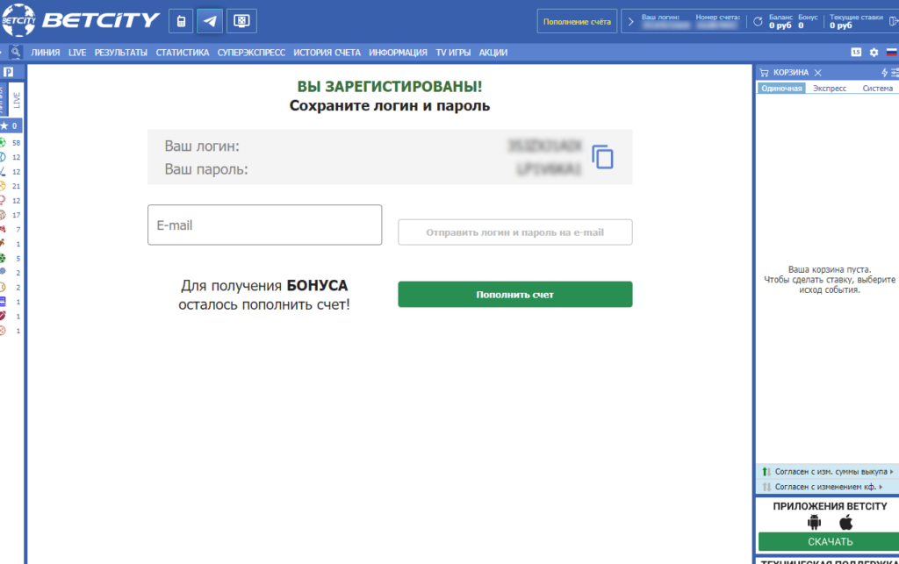
Task: Click the lightning quick-bet icon
Action: (884, 73)
